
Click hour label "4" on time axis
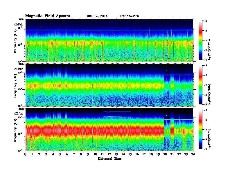53,154
